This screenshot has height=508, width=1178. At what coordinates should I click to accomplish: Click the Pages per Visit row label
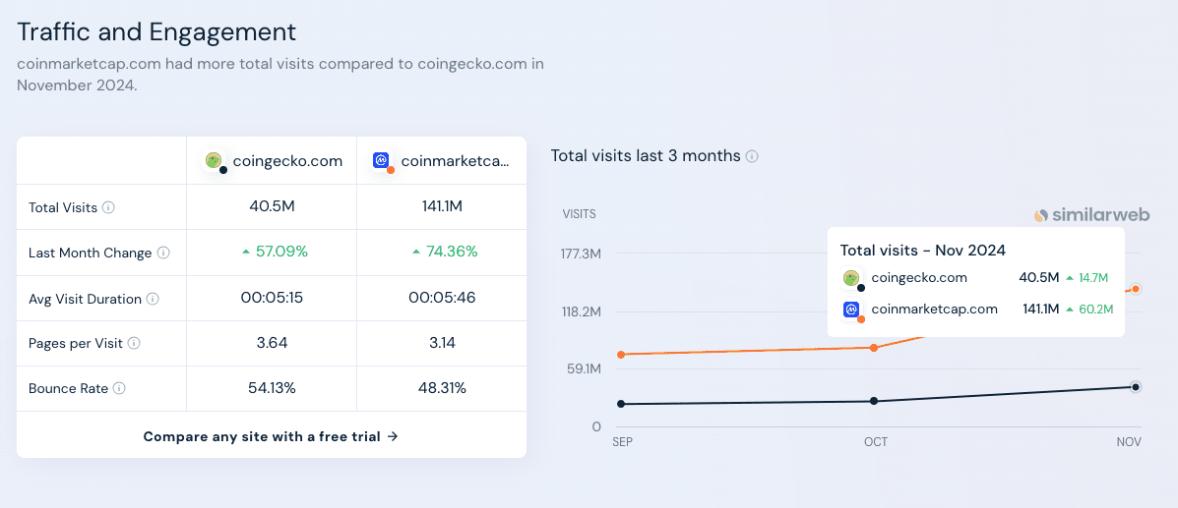[x=76, y=343]
